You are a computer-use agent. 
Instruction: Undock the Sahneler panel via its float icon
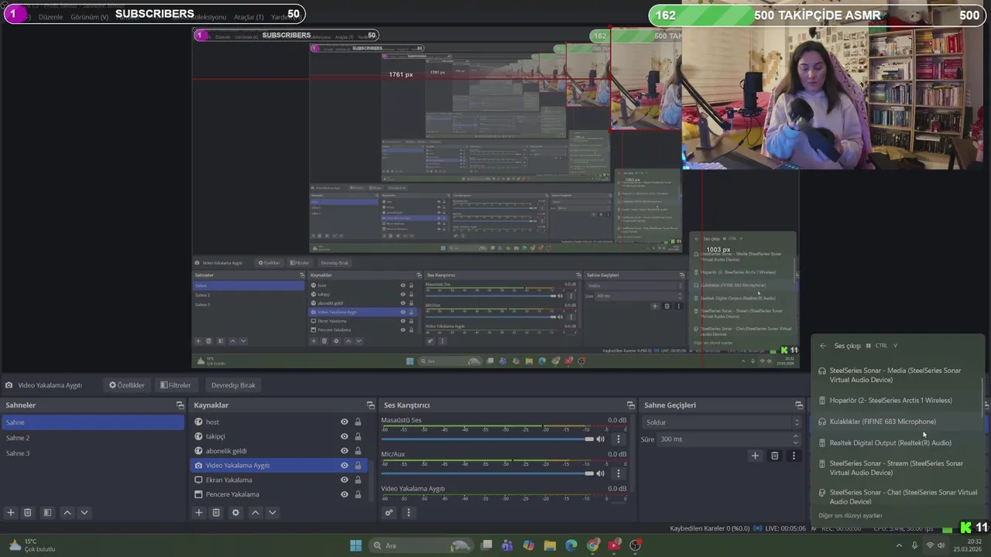pyautogui.click(x=180, y=405)
